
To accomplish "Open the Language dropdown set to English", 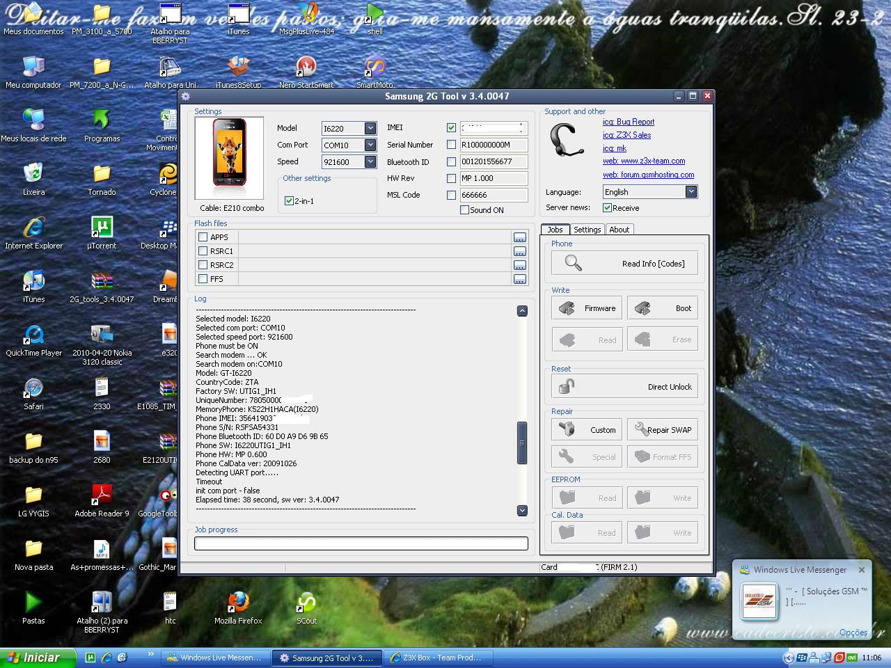I will click(691, 191).
